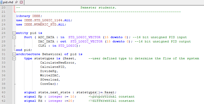Screen dimensions: 204x104
Task: Click the value '20' on line 42
Action: click(70, 101)
